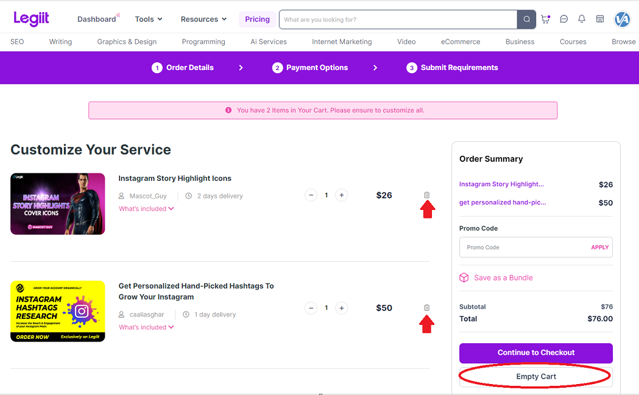This screenshot has height=395, width=639.
Task: Click Continue to Checkout
Action: coord(536,352)
